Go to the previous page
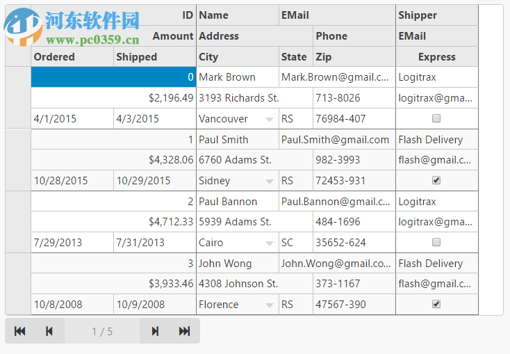 click(x=49, y=331)
